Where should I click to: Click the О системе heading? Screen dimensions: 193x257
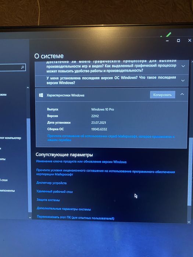[49, 56]
